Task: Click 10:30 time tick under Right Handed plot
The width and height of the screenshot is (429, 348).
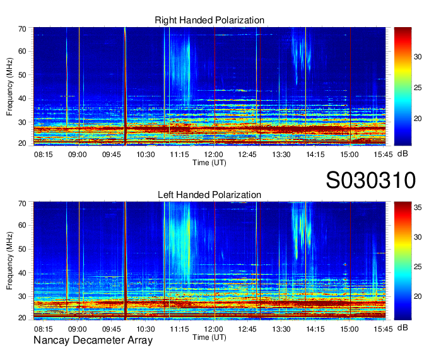Action: pos(146,154)
